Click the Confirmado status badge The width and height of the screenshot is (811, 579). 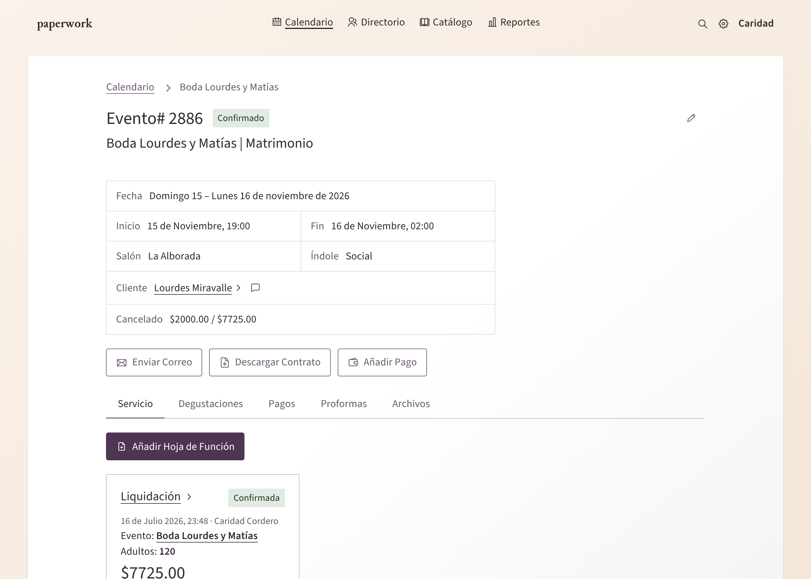click(241, 118)
